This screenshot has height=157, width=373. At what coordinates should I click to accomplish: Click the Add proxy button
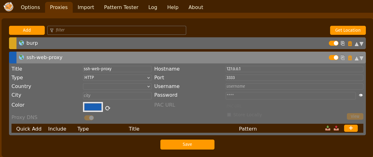(x=27, y=30)
